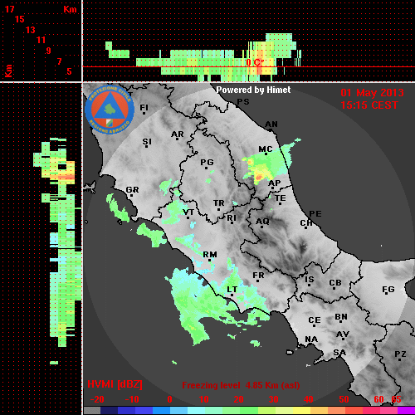Screen dimensions: 415x415
Task: Click the 'FG' city label
Action: [388, 290]
